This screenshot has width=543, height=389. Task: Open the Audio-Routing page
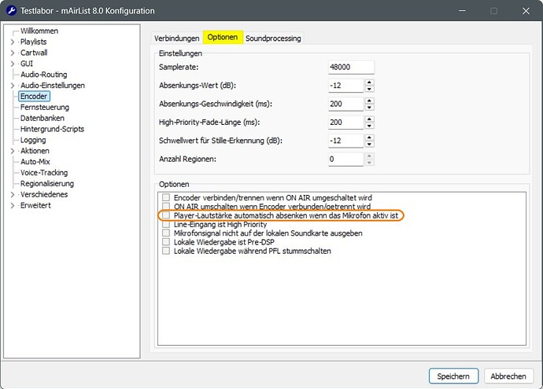43,75
